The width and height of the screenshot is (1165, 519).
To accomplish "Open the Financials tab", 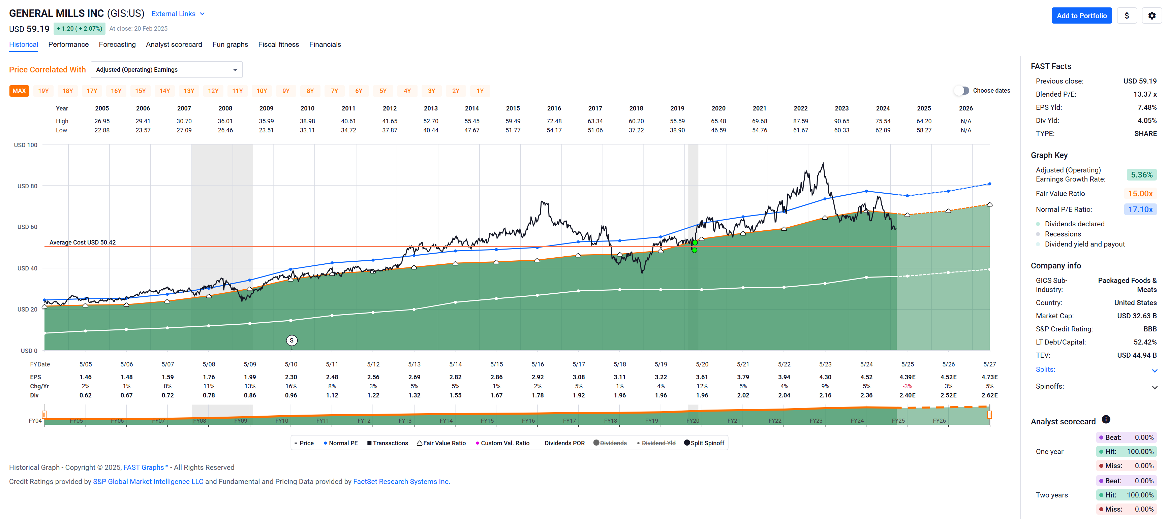I will (325, 44).
